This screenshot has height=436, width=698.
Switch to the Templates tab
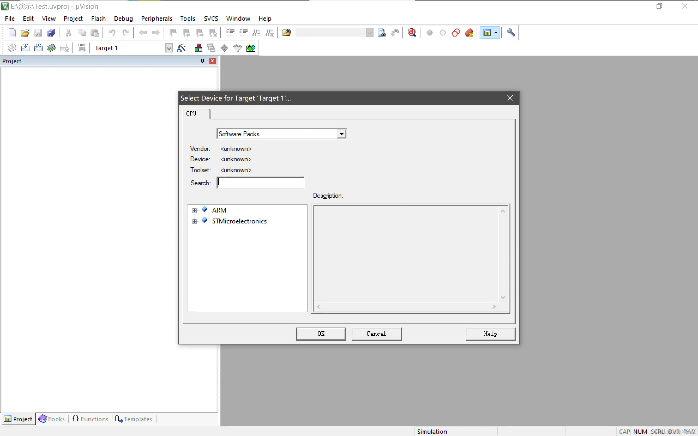point(134,419)
